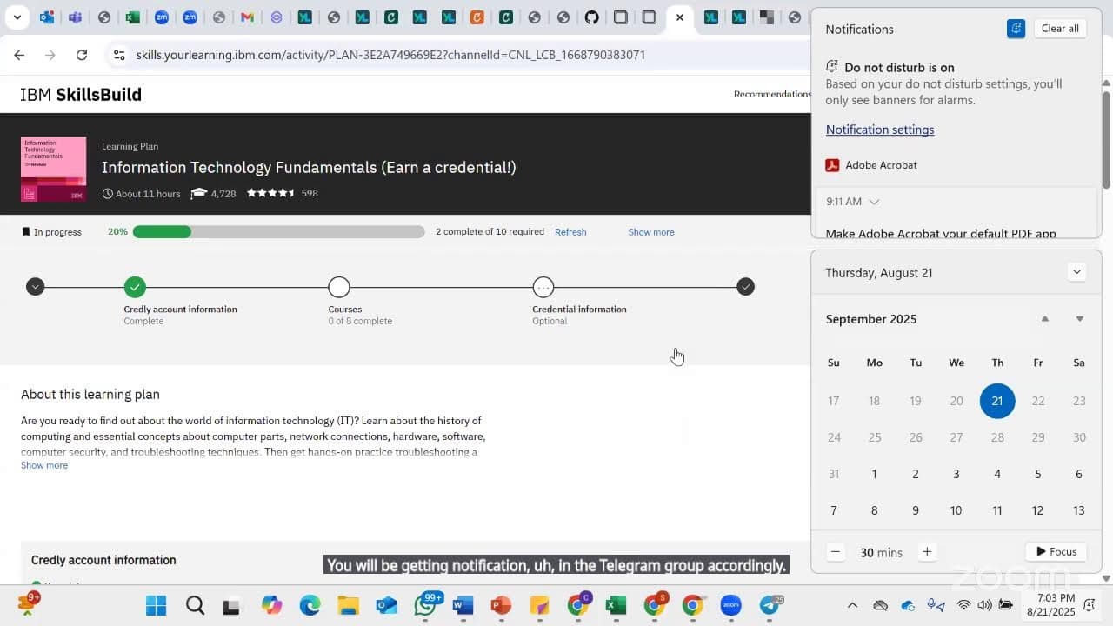Collapse the 9:11 AM notification chevron
Viewport: 1113px width, 626px height.
pos(874,202)
